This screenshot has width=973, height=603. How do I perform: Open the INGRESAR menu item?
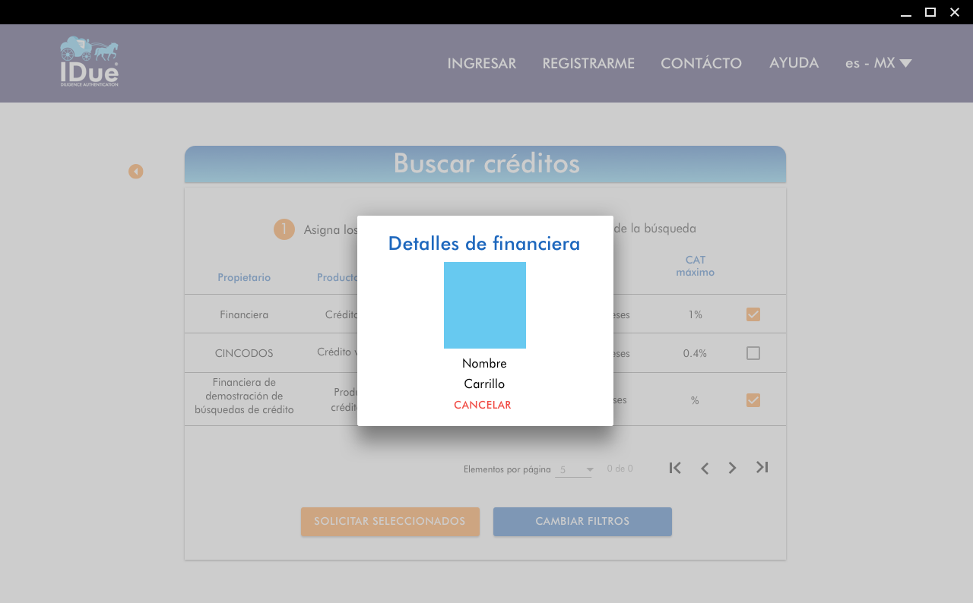tap(481, 63)
